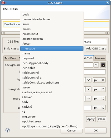
Task: Click the help question mark icon
Action: (x=8, y=130)
